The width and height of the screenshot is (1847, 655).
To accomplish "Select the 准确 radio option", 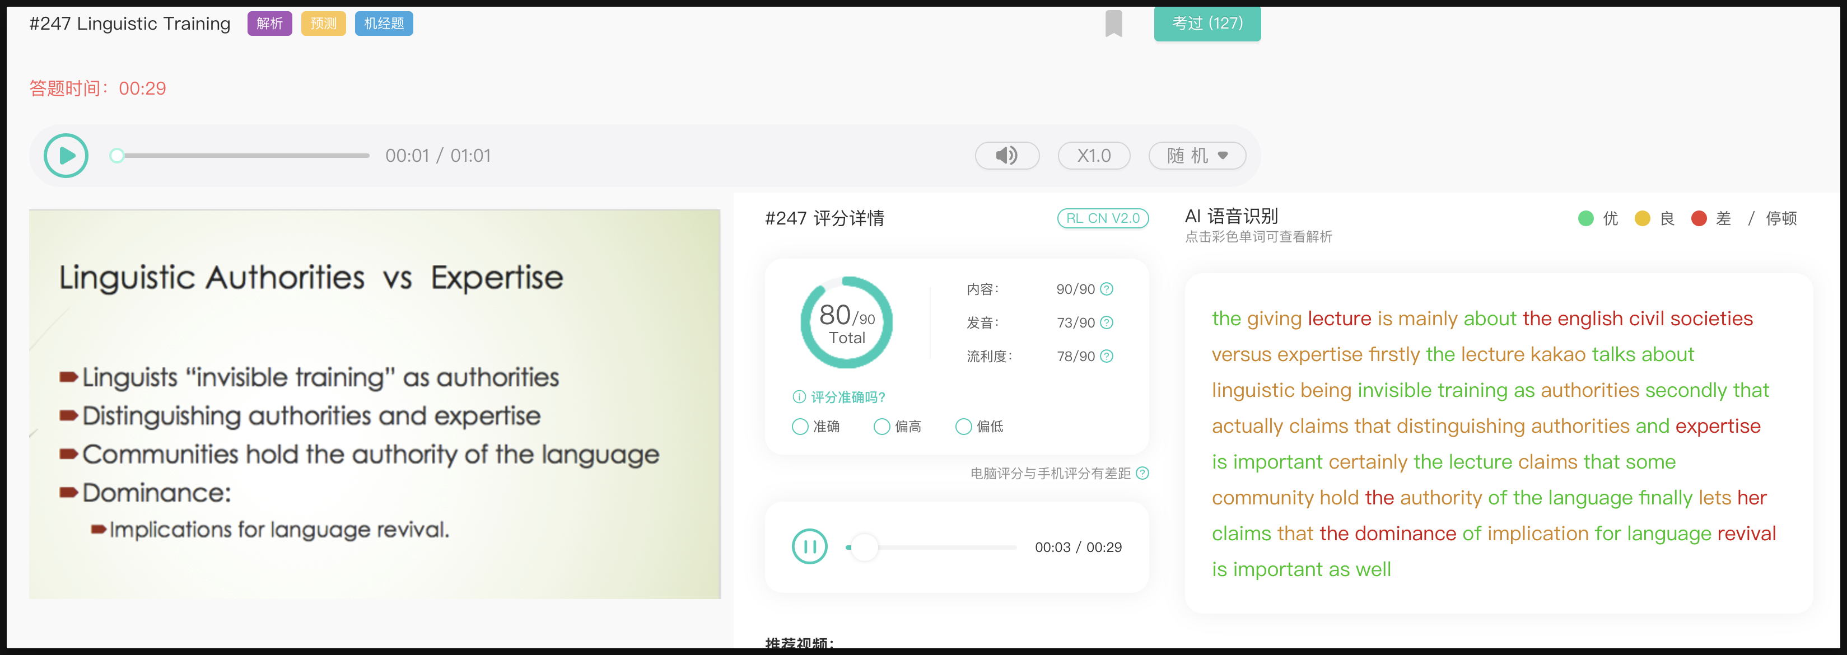I will click(800, 427).
